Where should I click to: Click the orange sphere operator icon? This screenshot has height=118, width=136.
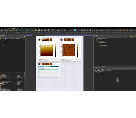tap(45, 31)
